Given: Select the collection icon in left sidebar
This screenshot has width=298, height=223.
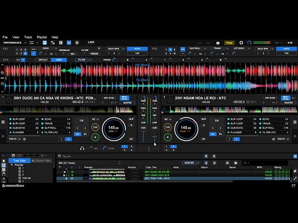Looking at the screenshot, I should (x=4, y=165).
